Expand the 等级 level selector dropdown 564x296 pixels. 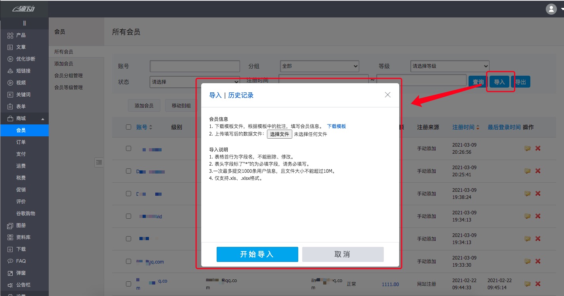[450, 66]
